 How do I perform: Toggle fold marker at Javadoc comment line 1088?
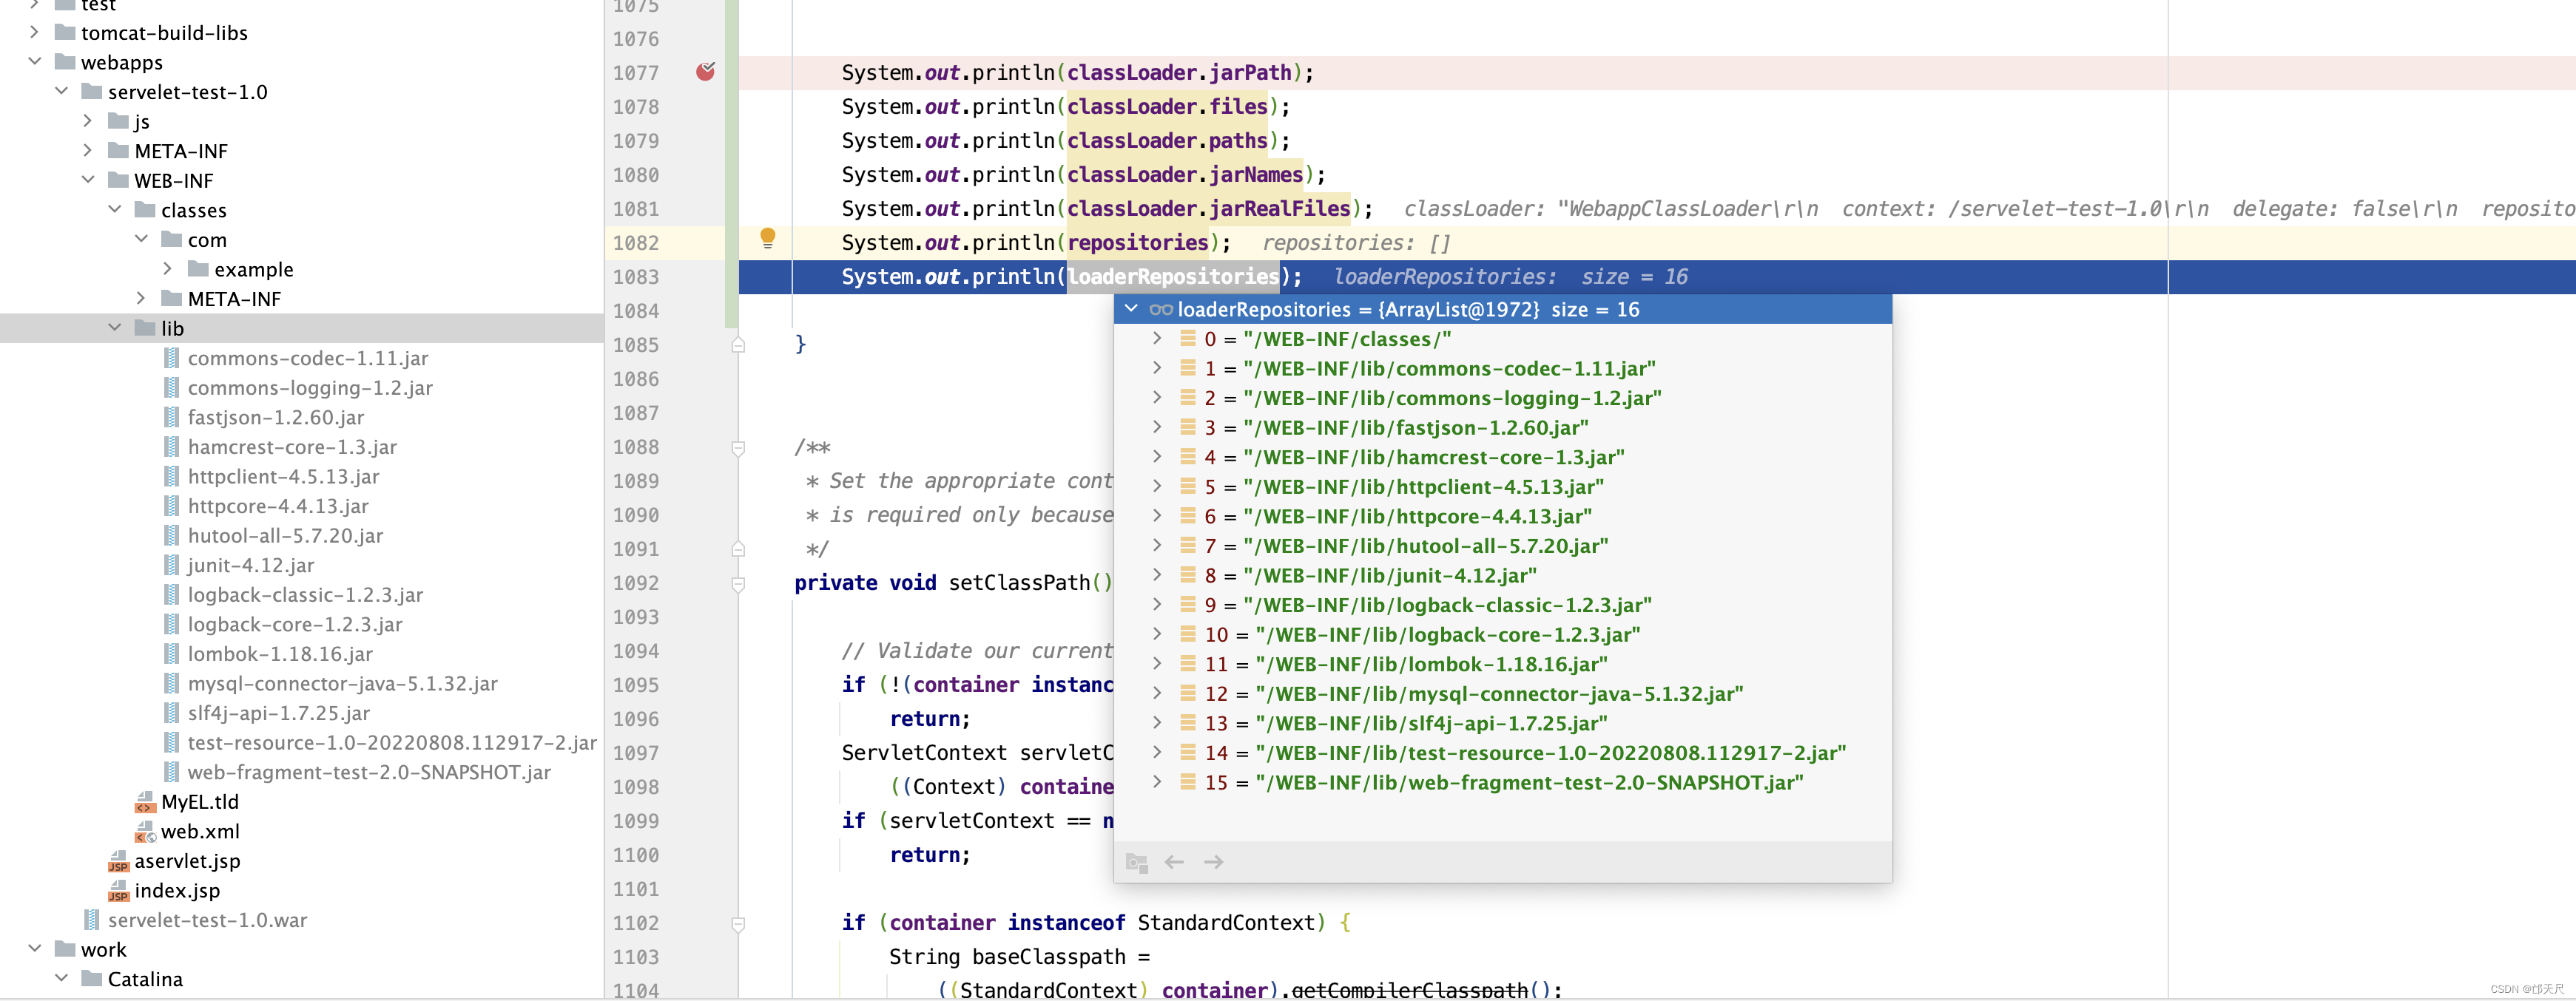pyautogui.click(x=738, y=447)
